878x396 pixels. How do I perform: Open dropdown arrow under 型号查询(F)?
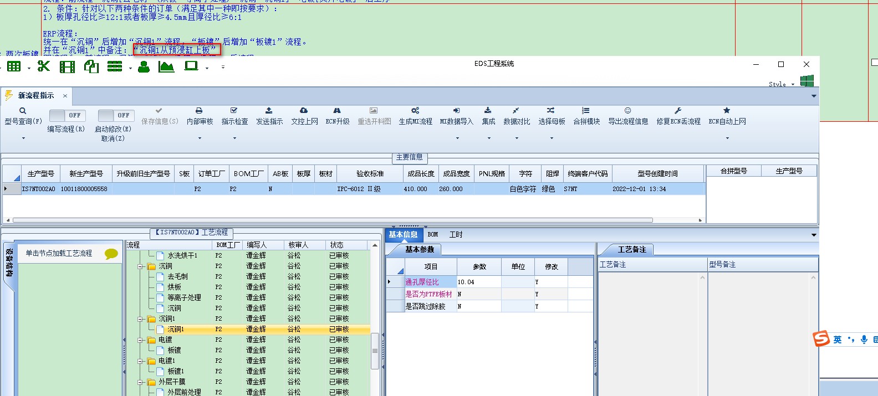[23, 138]
